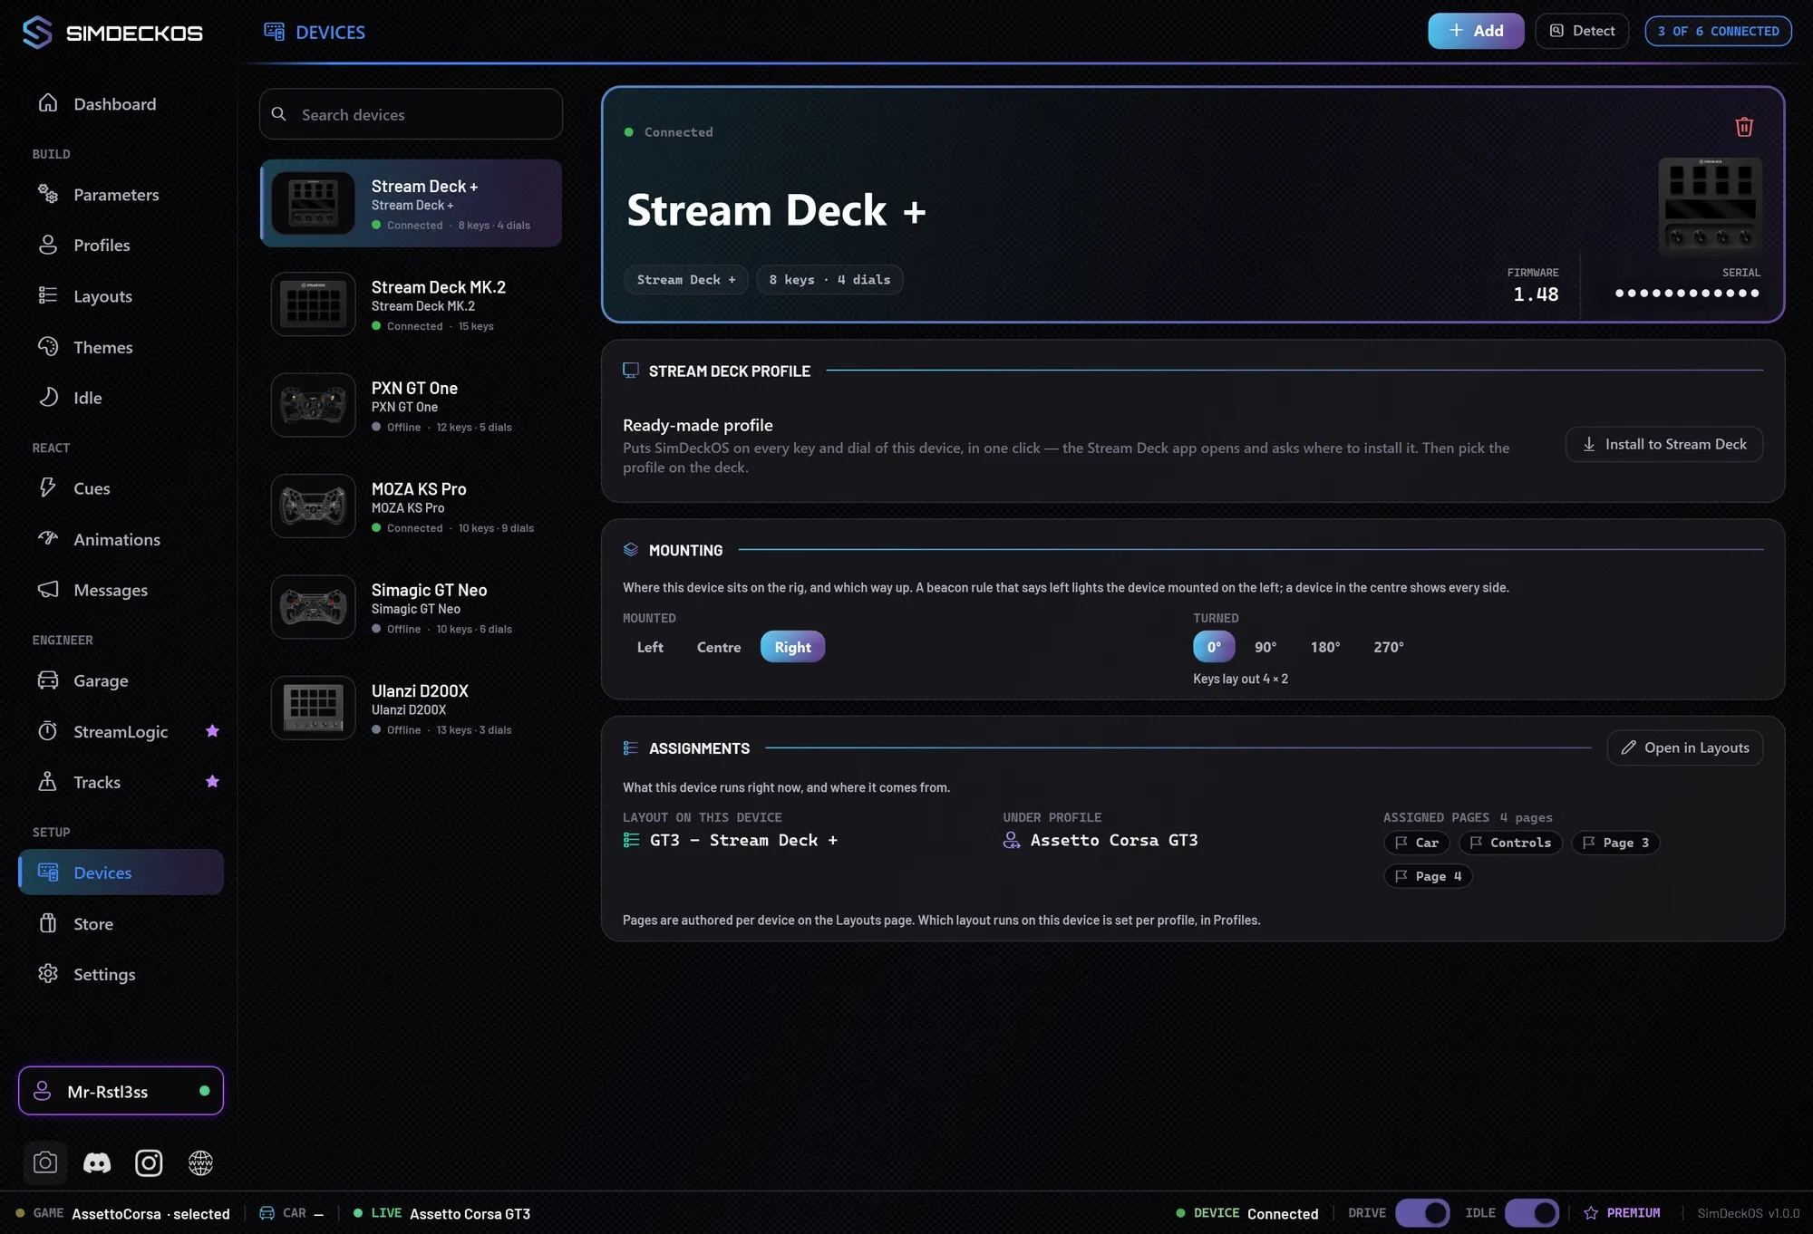Open the Garage section
The image size is (1813, 1234).
click(121, 680)
